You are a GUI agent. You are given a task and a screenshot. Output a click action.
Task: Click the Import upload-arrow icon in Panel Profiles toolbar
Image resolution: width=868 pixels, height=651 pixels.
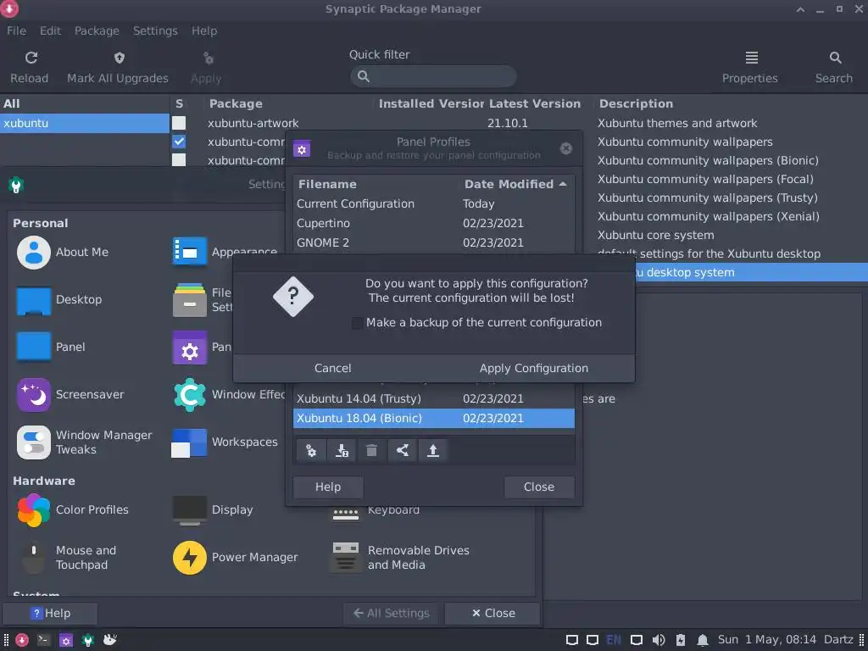click(433, 451)
